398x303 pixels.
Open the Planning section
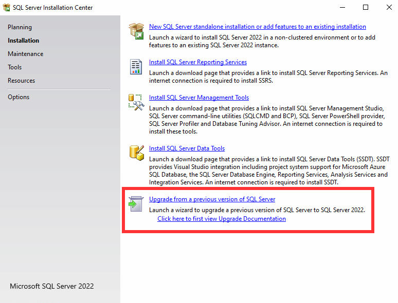(20, 27)
